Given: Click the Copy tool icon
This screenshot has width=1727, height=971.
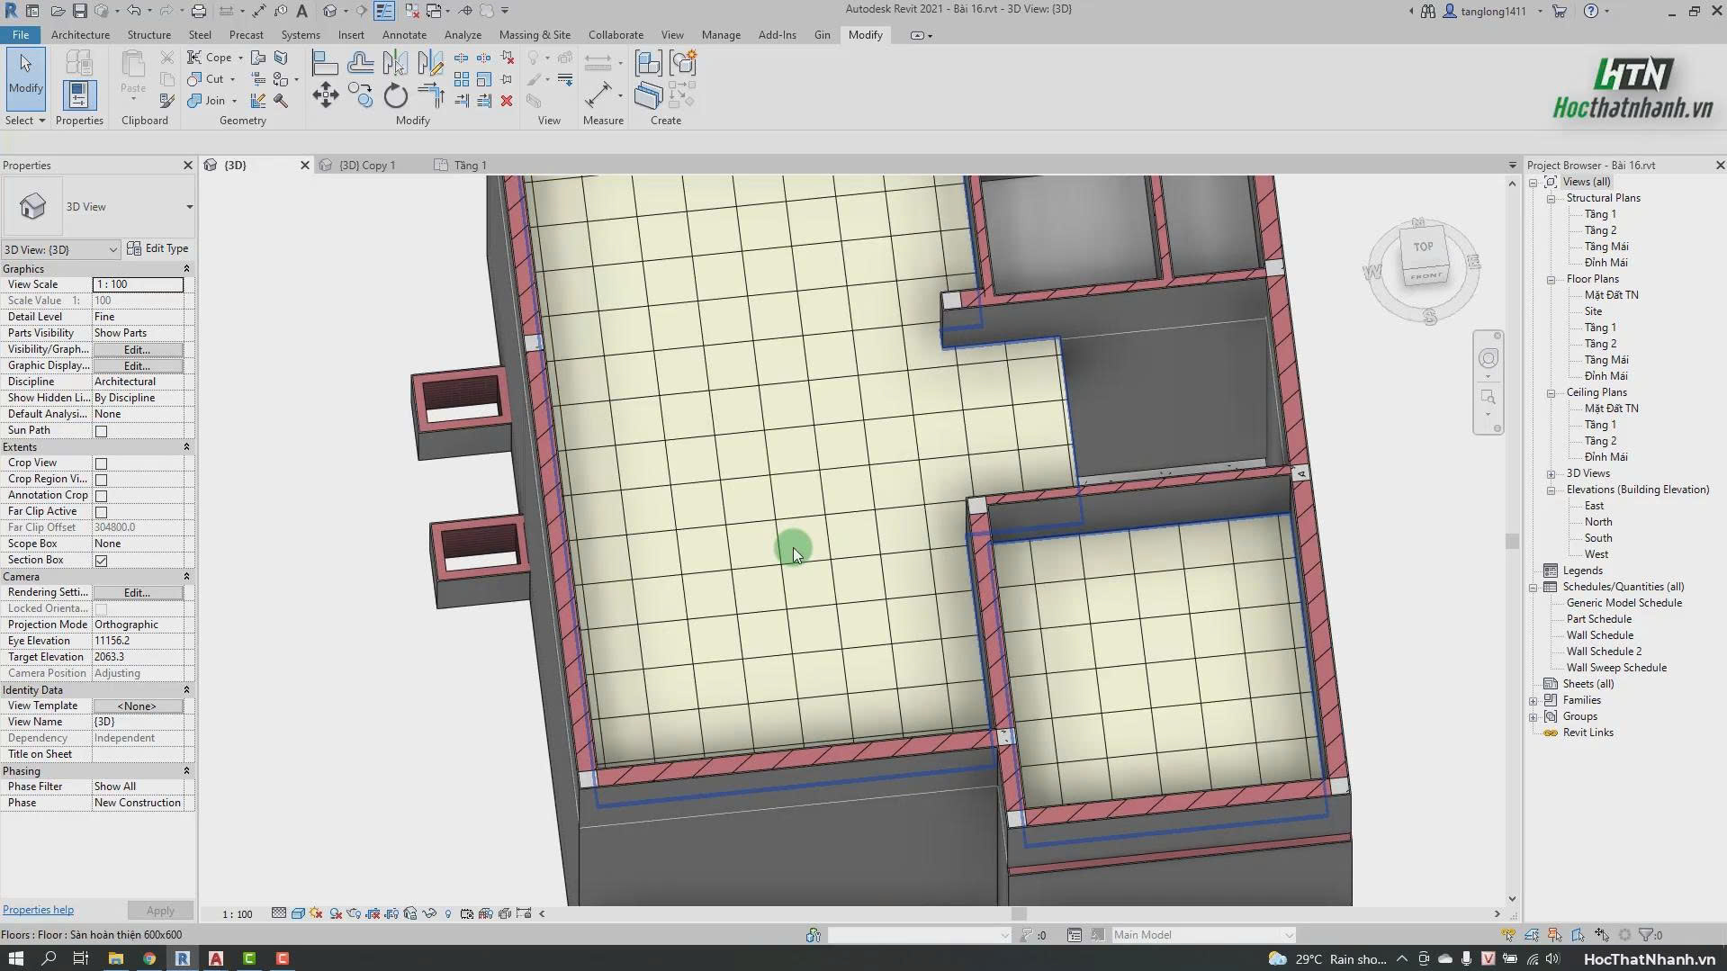Looking at the screenshot, I should pyautogui.click(x=361, y=95).
